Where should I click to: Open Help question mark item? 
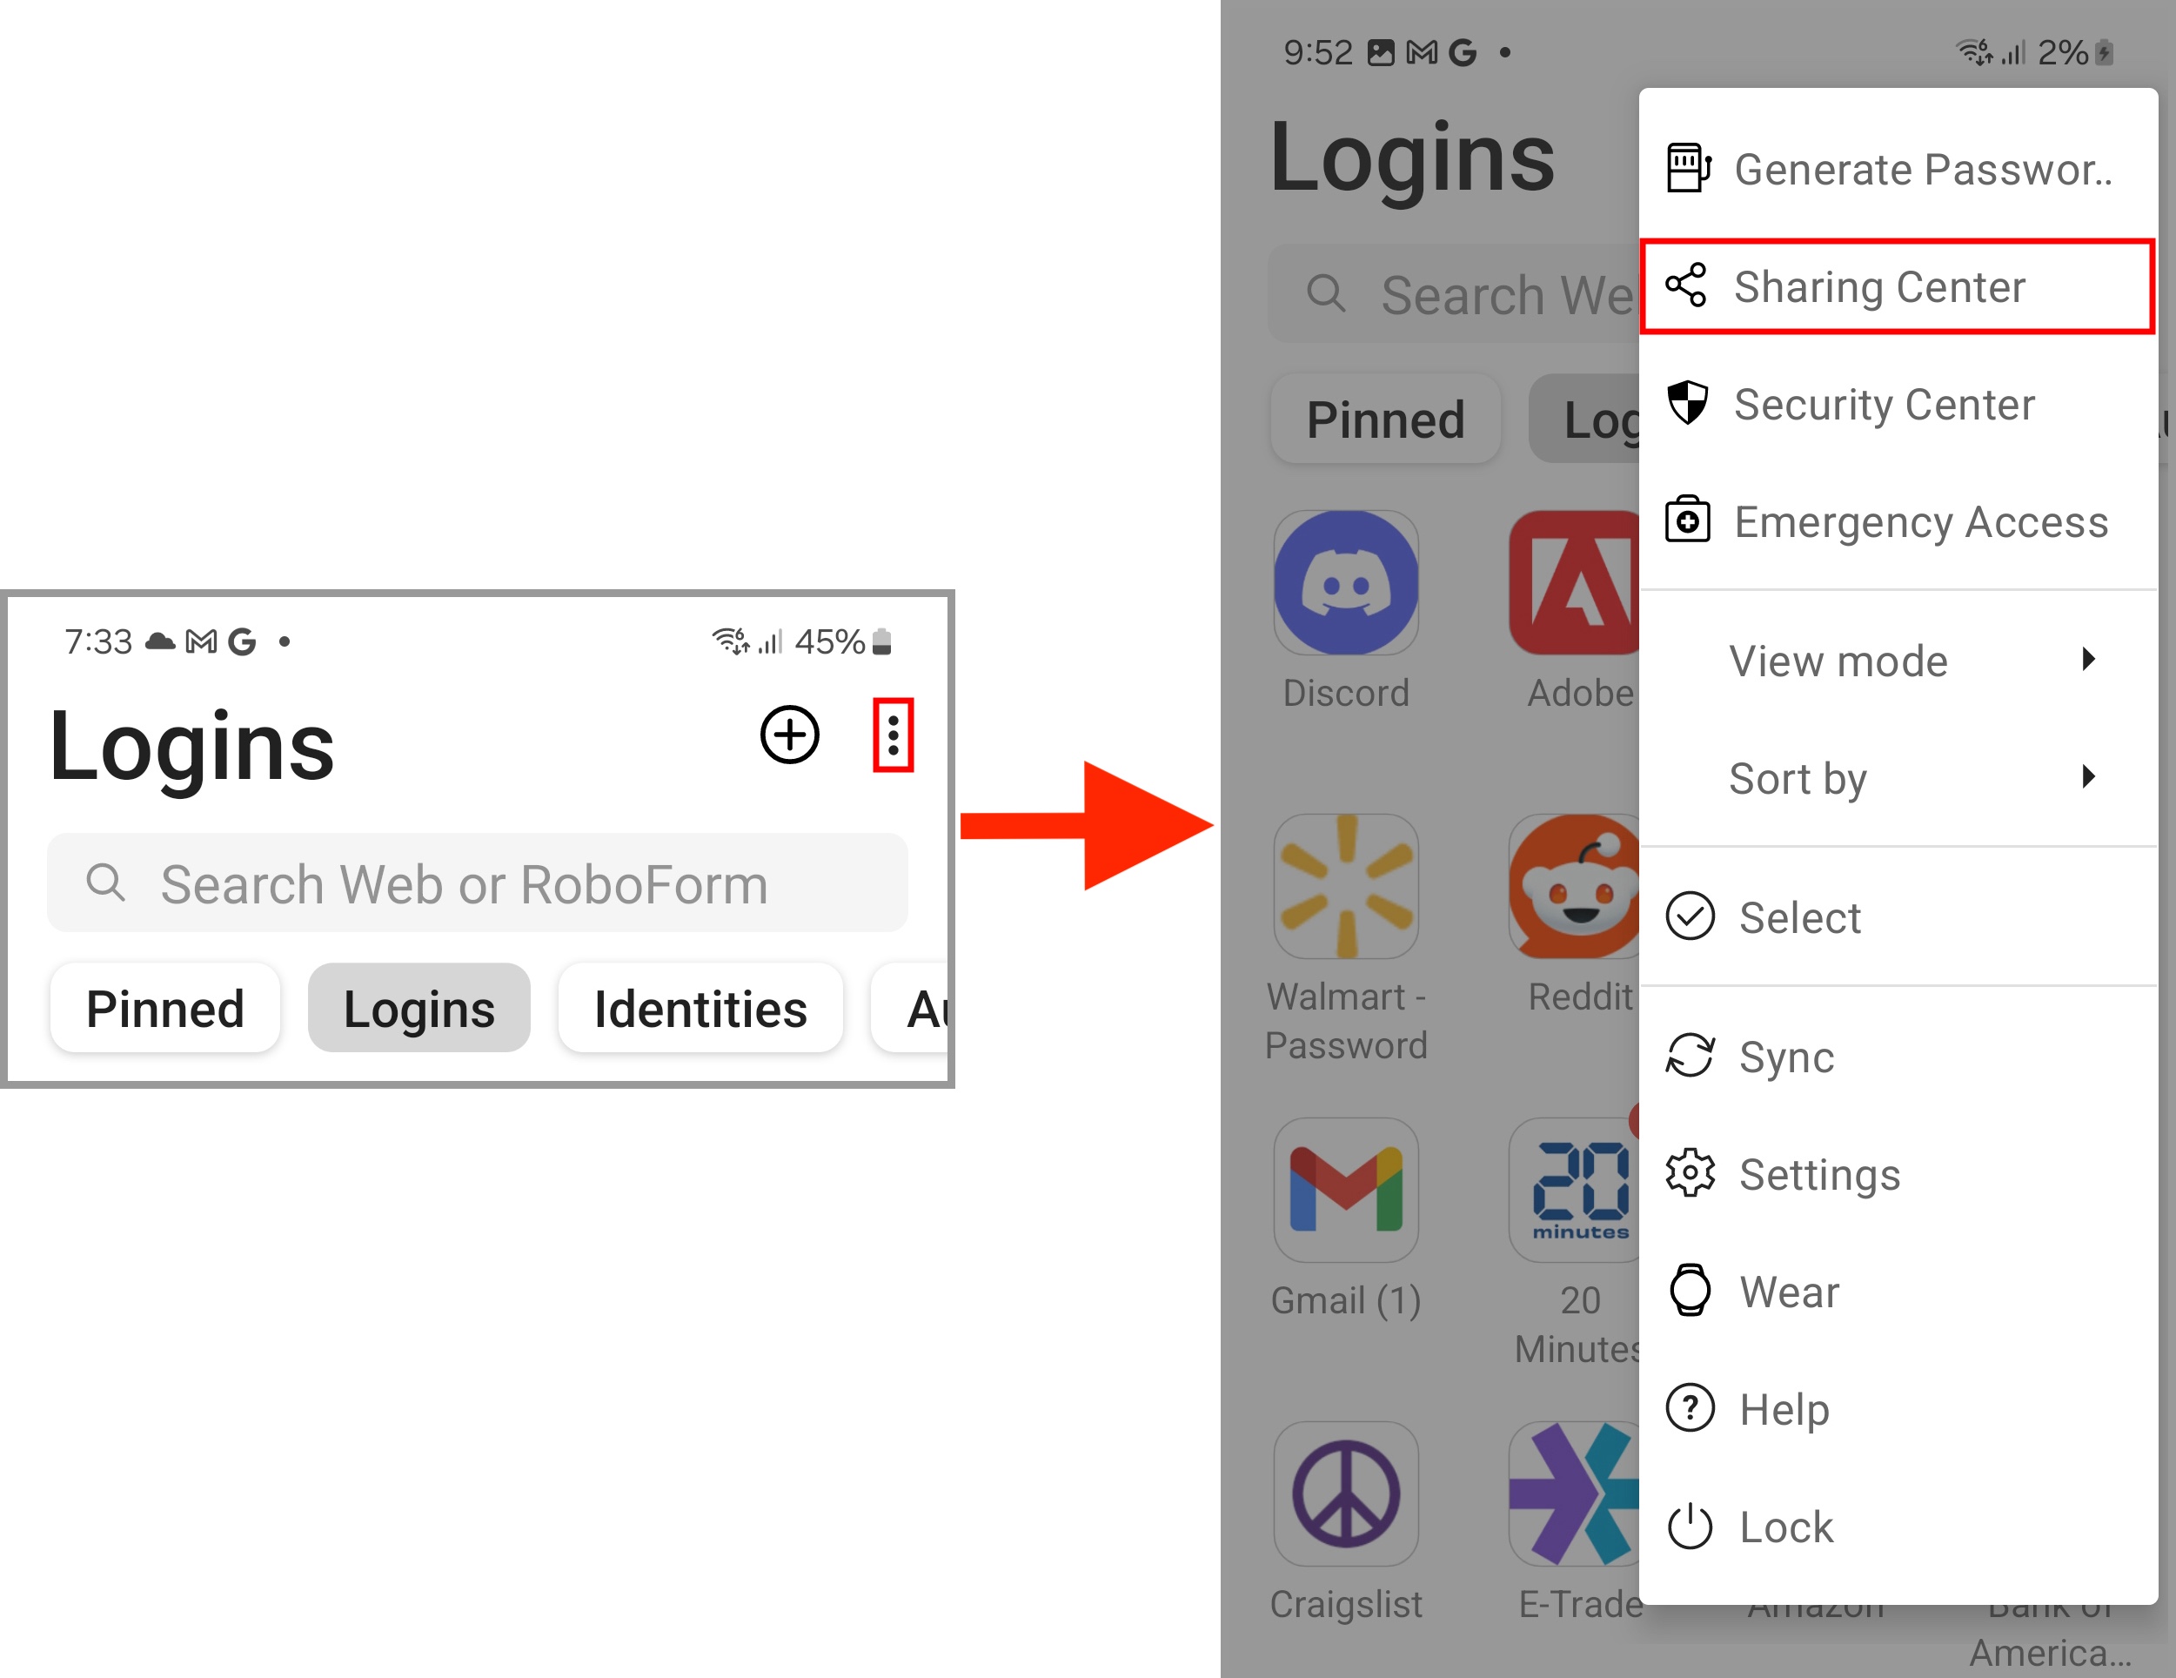1897,1409
